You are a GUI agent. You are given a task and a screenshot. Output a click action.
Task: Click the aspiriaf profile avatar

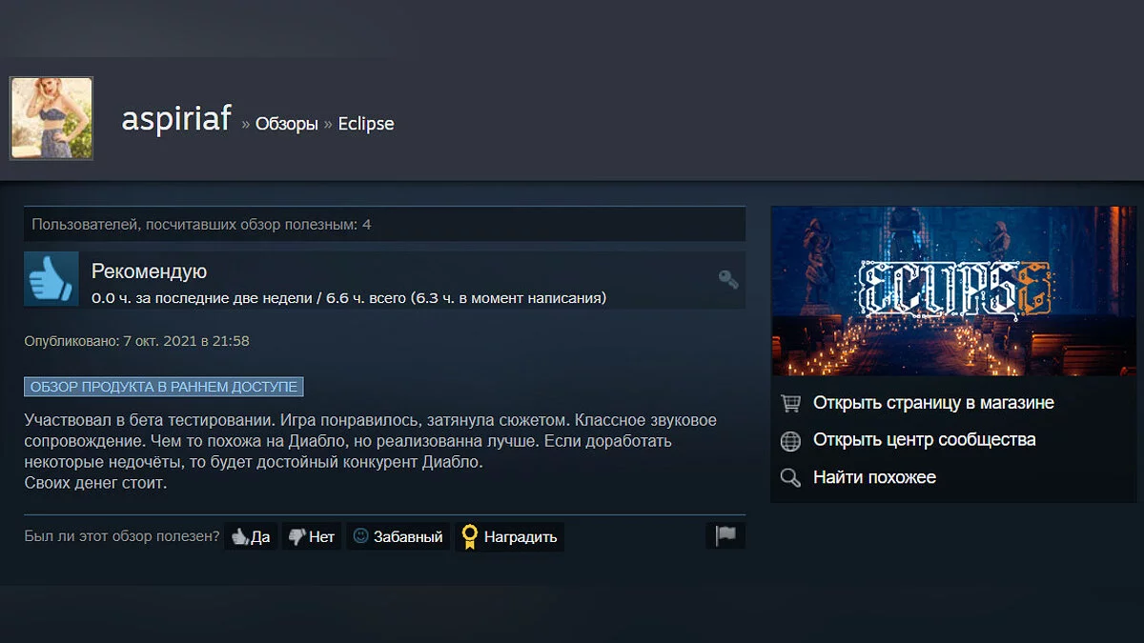click(51, 118)
